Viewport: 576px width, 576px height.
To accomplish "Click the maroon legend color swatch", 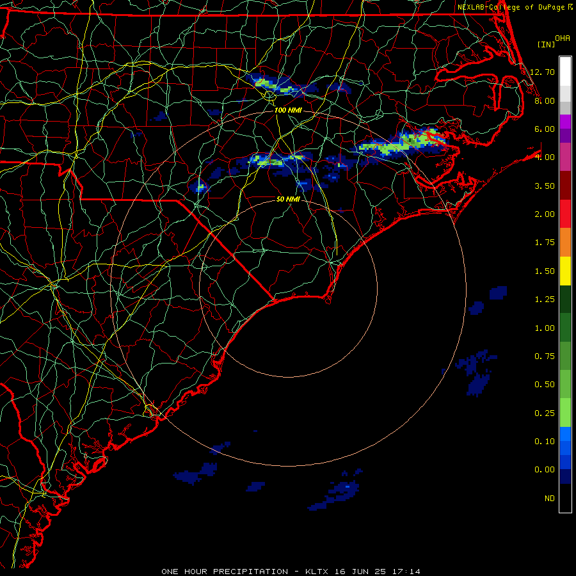I will click(565, 186).
